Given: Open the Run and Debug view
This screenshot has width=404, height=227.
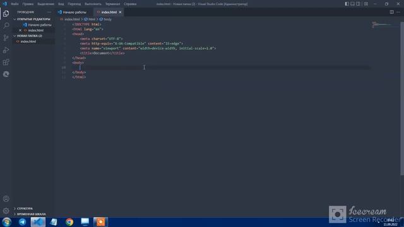Looking at the screenshot, I should [x=6, y=50].
